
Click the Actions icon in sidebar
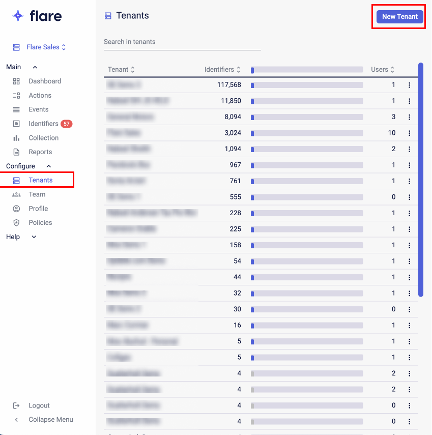click(x=16, y=96)
